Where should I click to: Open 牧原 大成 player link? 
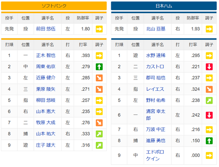[46, 123]
